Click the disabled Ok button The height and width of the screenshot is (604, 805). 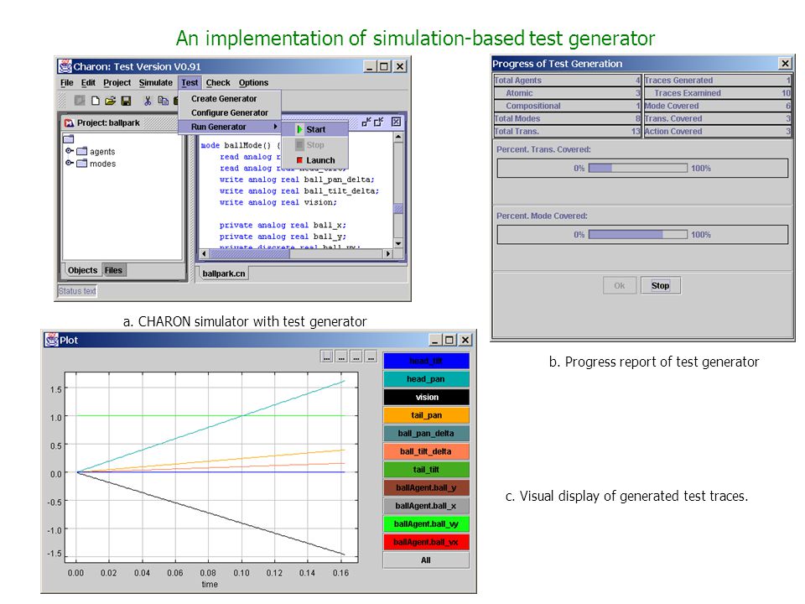click(620, 285)
